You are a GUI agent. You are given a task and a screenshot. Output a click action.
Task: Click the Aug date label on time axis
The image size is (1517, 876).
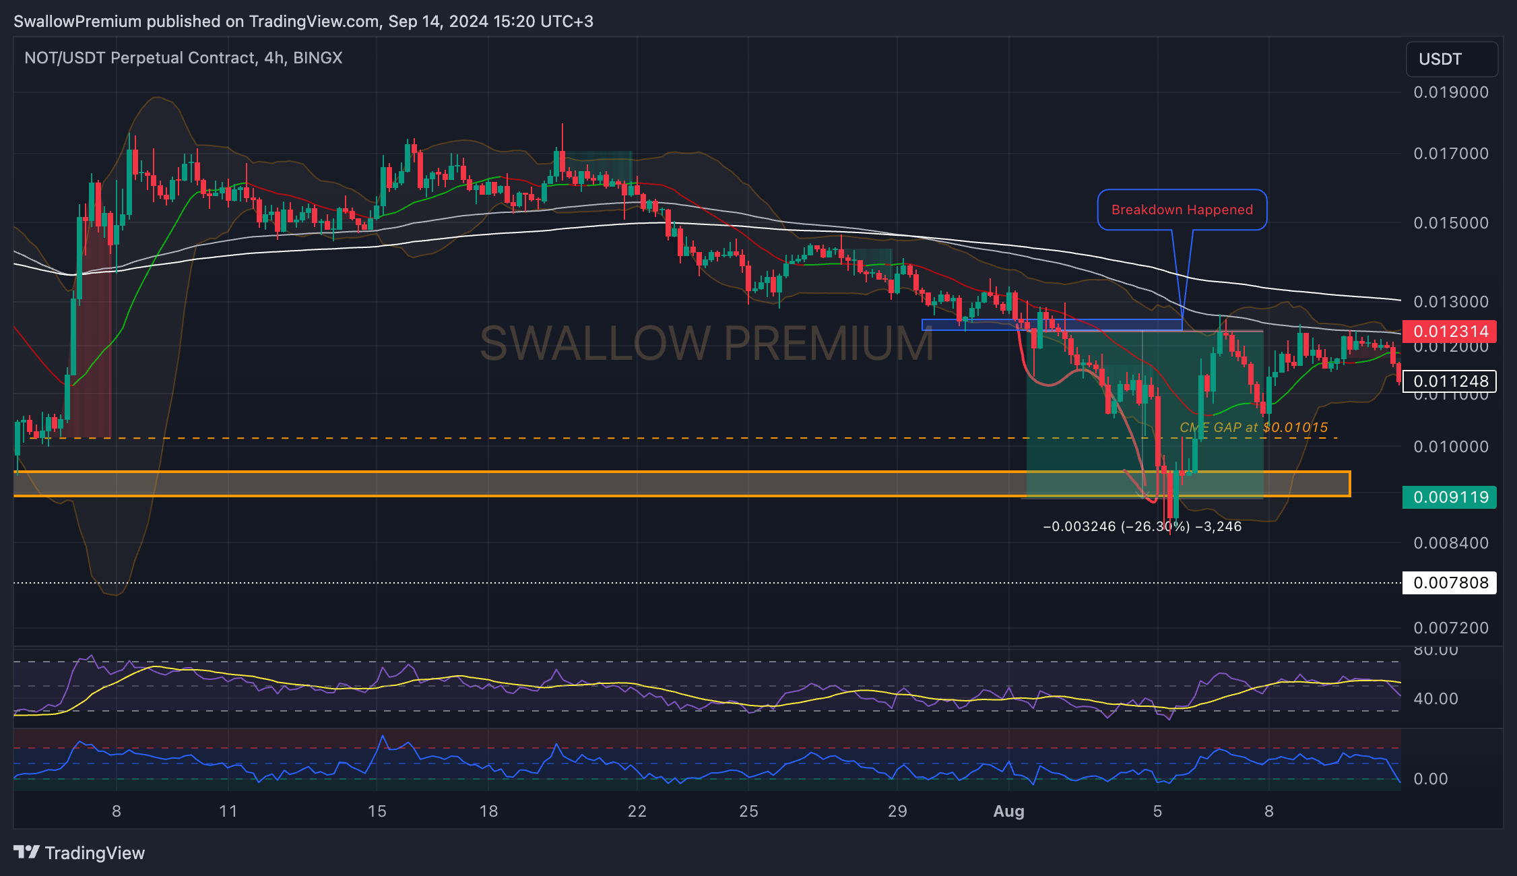(1008, 811)
